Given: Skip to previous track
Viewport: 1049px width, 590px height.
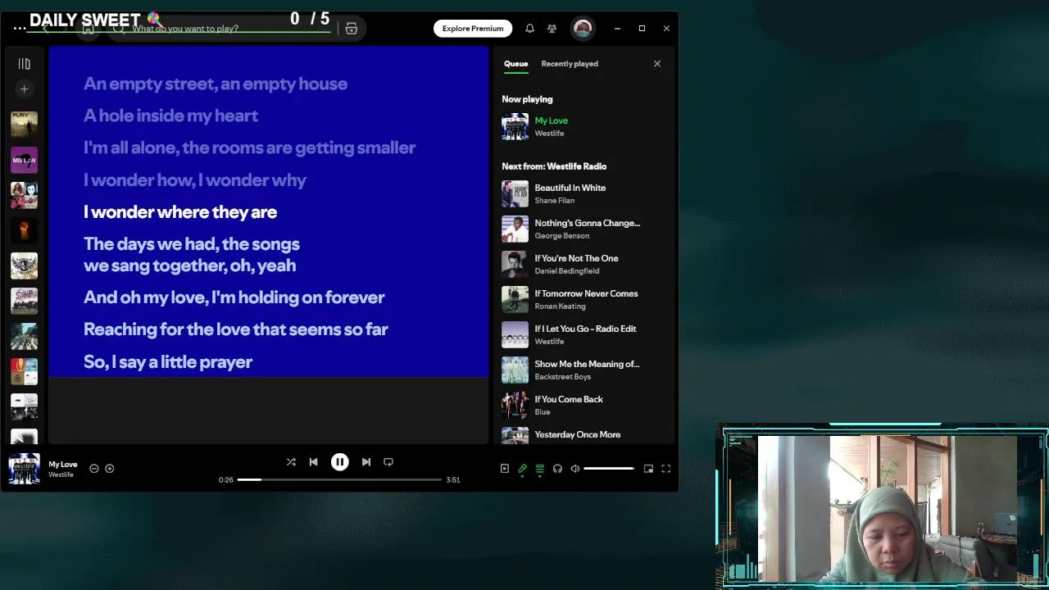Looking at the screenshot, I should click(x=313, y=462).
